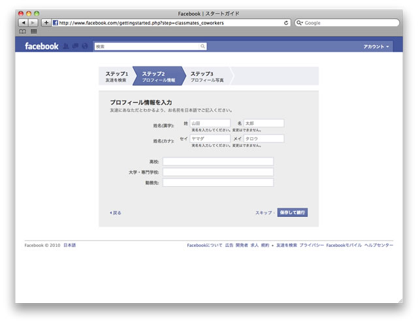The height and width of the screenshot is (324, 418).
Task: Click the プロフィール情報を入力 heading text
Action: tap(141, 103)
